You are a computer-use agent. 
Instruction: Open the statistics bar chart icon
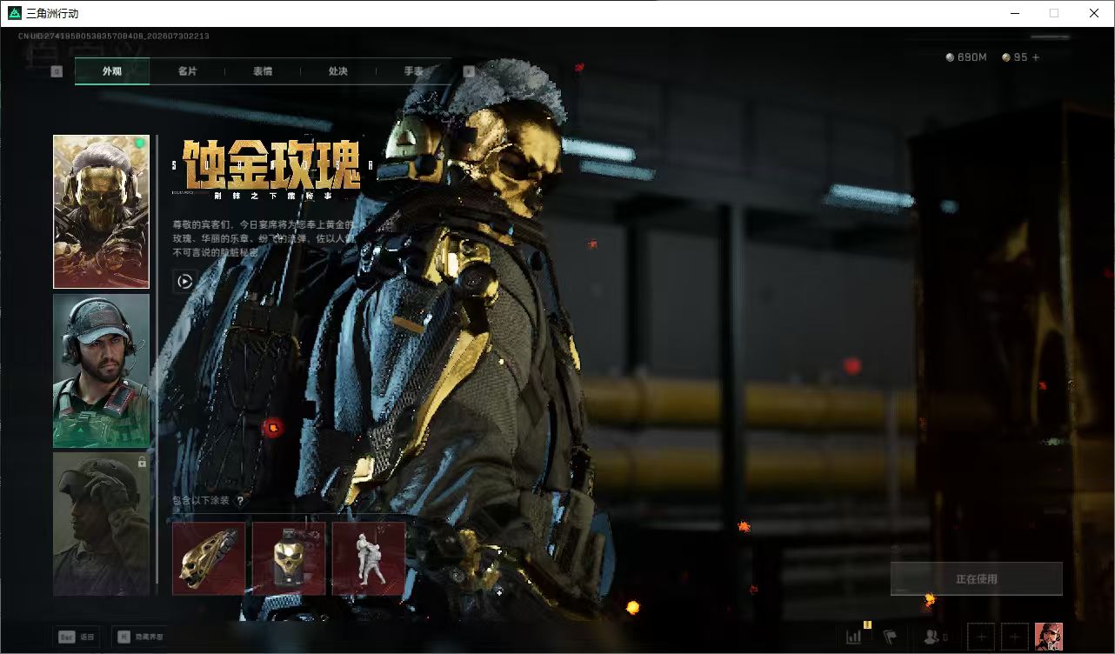pyautogui.click(x=854, y=637)
